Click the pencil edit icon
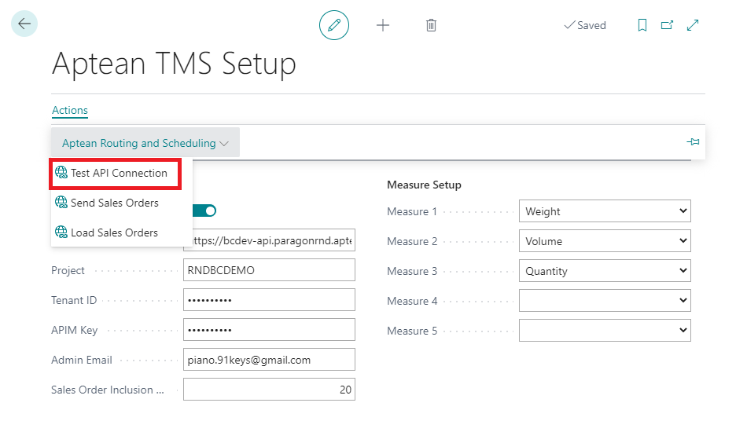The height and width of the screenshot is (443, 747). coord(334,25)
